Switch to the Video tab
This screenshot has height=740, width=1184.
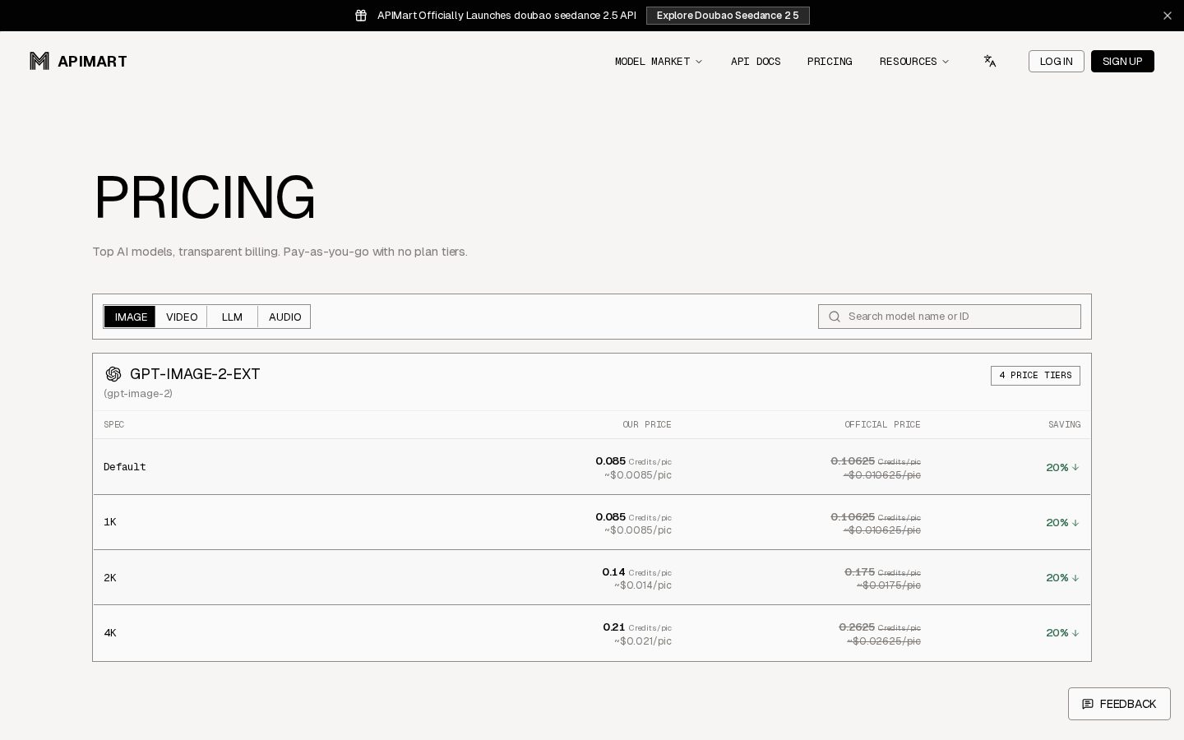click(182, 317)
